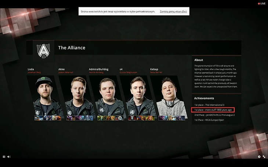Pause the live stream
The height and width of the screenshot is (167, 268).
click(4, 157)
